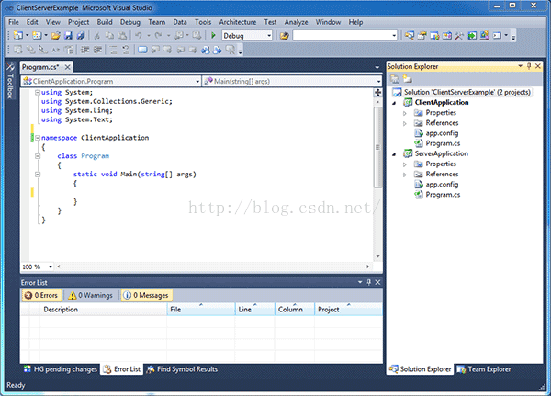Screen dimensions: 551x396
Task: Toggle a bookmark on current line
Action: tap(142, 50)
